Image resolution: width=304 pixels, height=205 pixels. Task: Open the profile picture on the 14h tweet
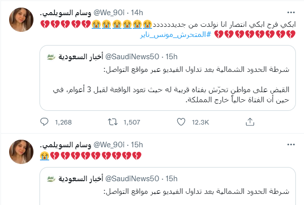tap(21, 19)
